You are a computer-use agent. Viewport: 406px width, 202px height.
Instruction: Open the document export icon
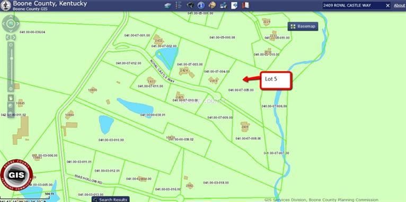234,5
